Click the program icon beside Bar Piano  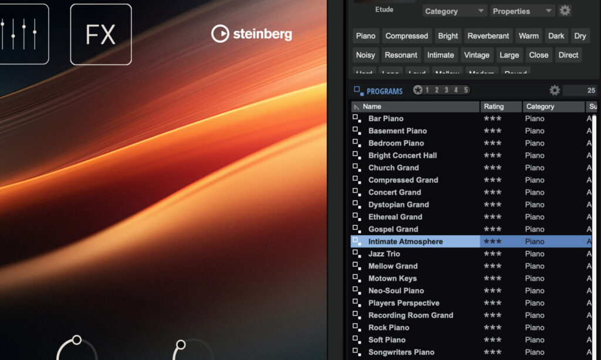pos(357,118)
